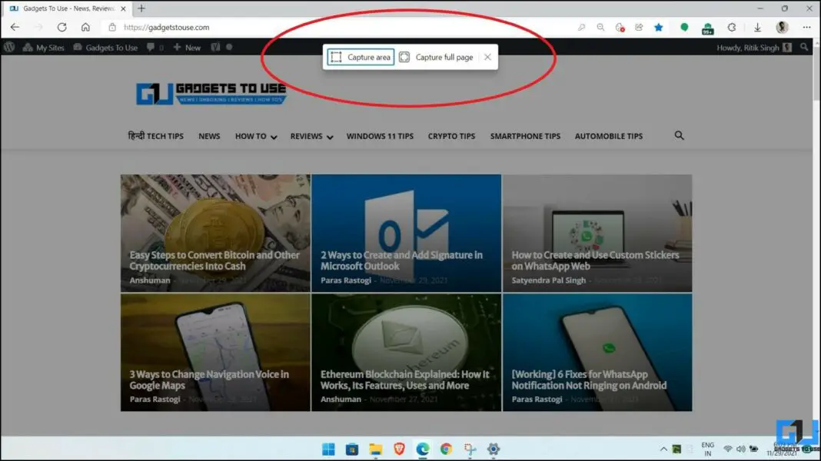Toggle the favorites star in address bar
Viewport: 821px width, 461px height.
click(x=659, y=26)
